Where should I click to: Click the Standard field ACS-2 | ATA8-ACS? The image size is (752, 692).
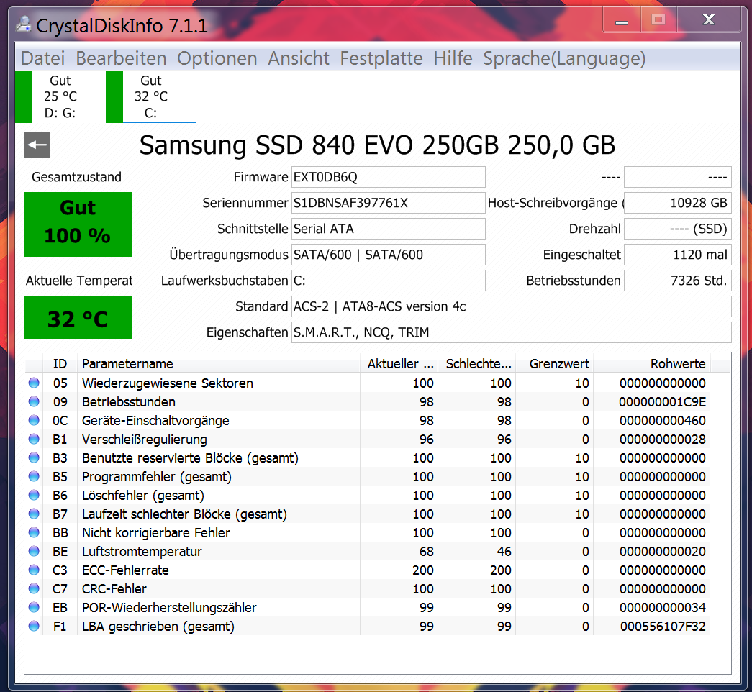coord(511,306)
